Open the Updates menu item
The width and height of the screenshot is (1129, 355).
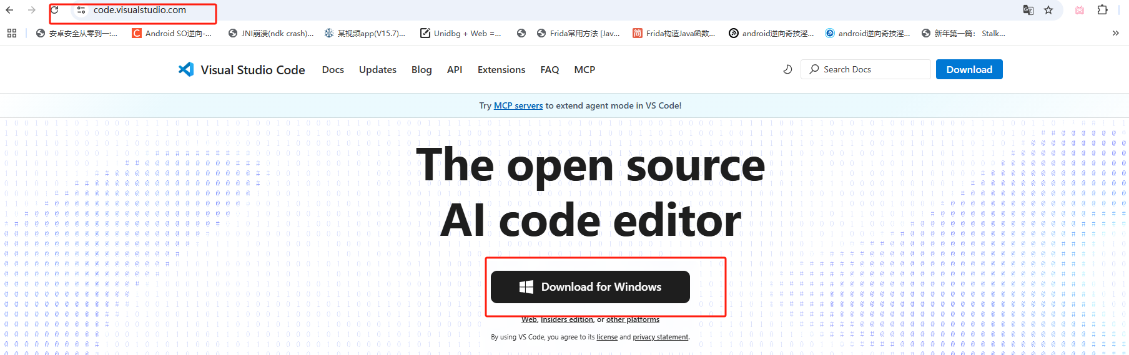pyautogui.click(x=378, y=70)
